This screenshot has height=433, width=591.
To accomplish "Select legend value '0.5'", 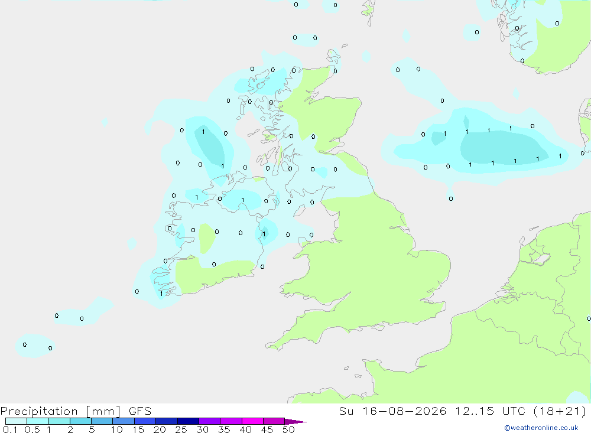I will coord(32,429).
